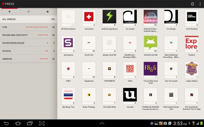The height and width of the screenshot is (127, 204).
Task: Tap the 3:53 PM clock
Action: [x=180, y=123]
